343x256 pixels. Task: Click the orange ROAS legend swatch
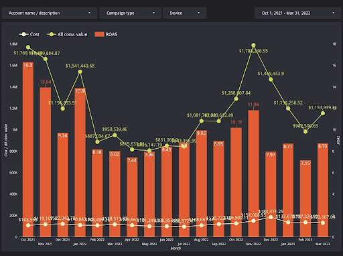(x=99, y=34)
